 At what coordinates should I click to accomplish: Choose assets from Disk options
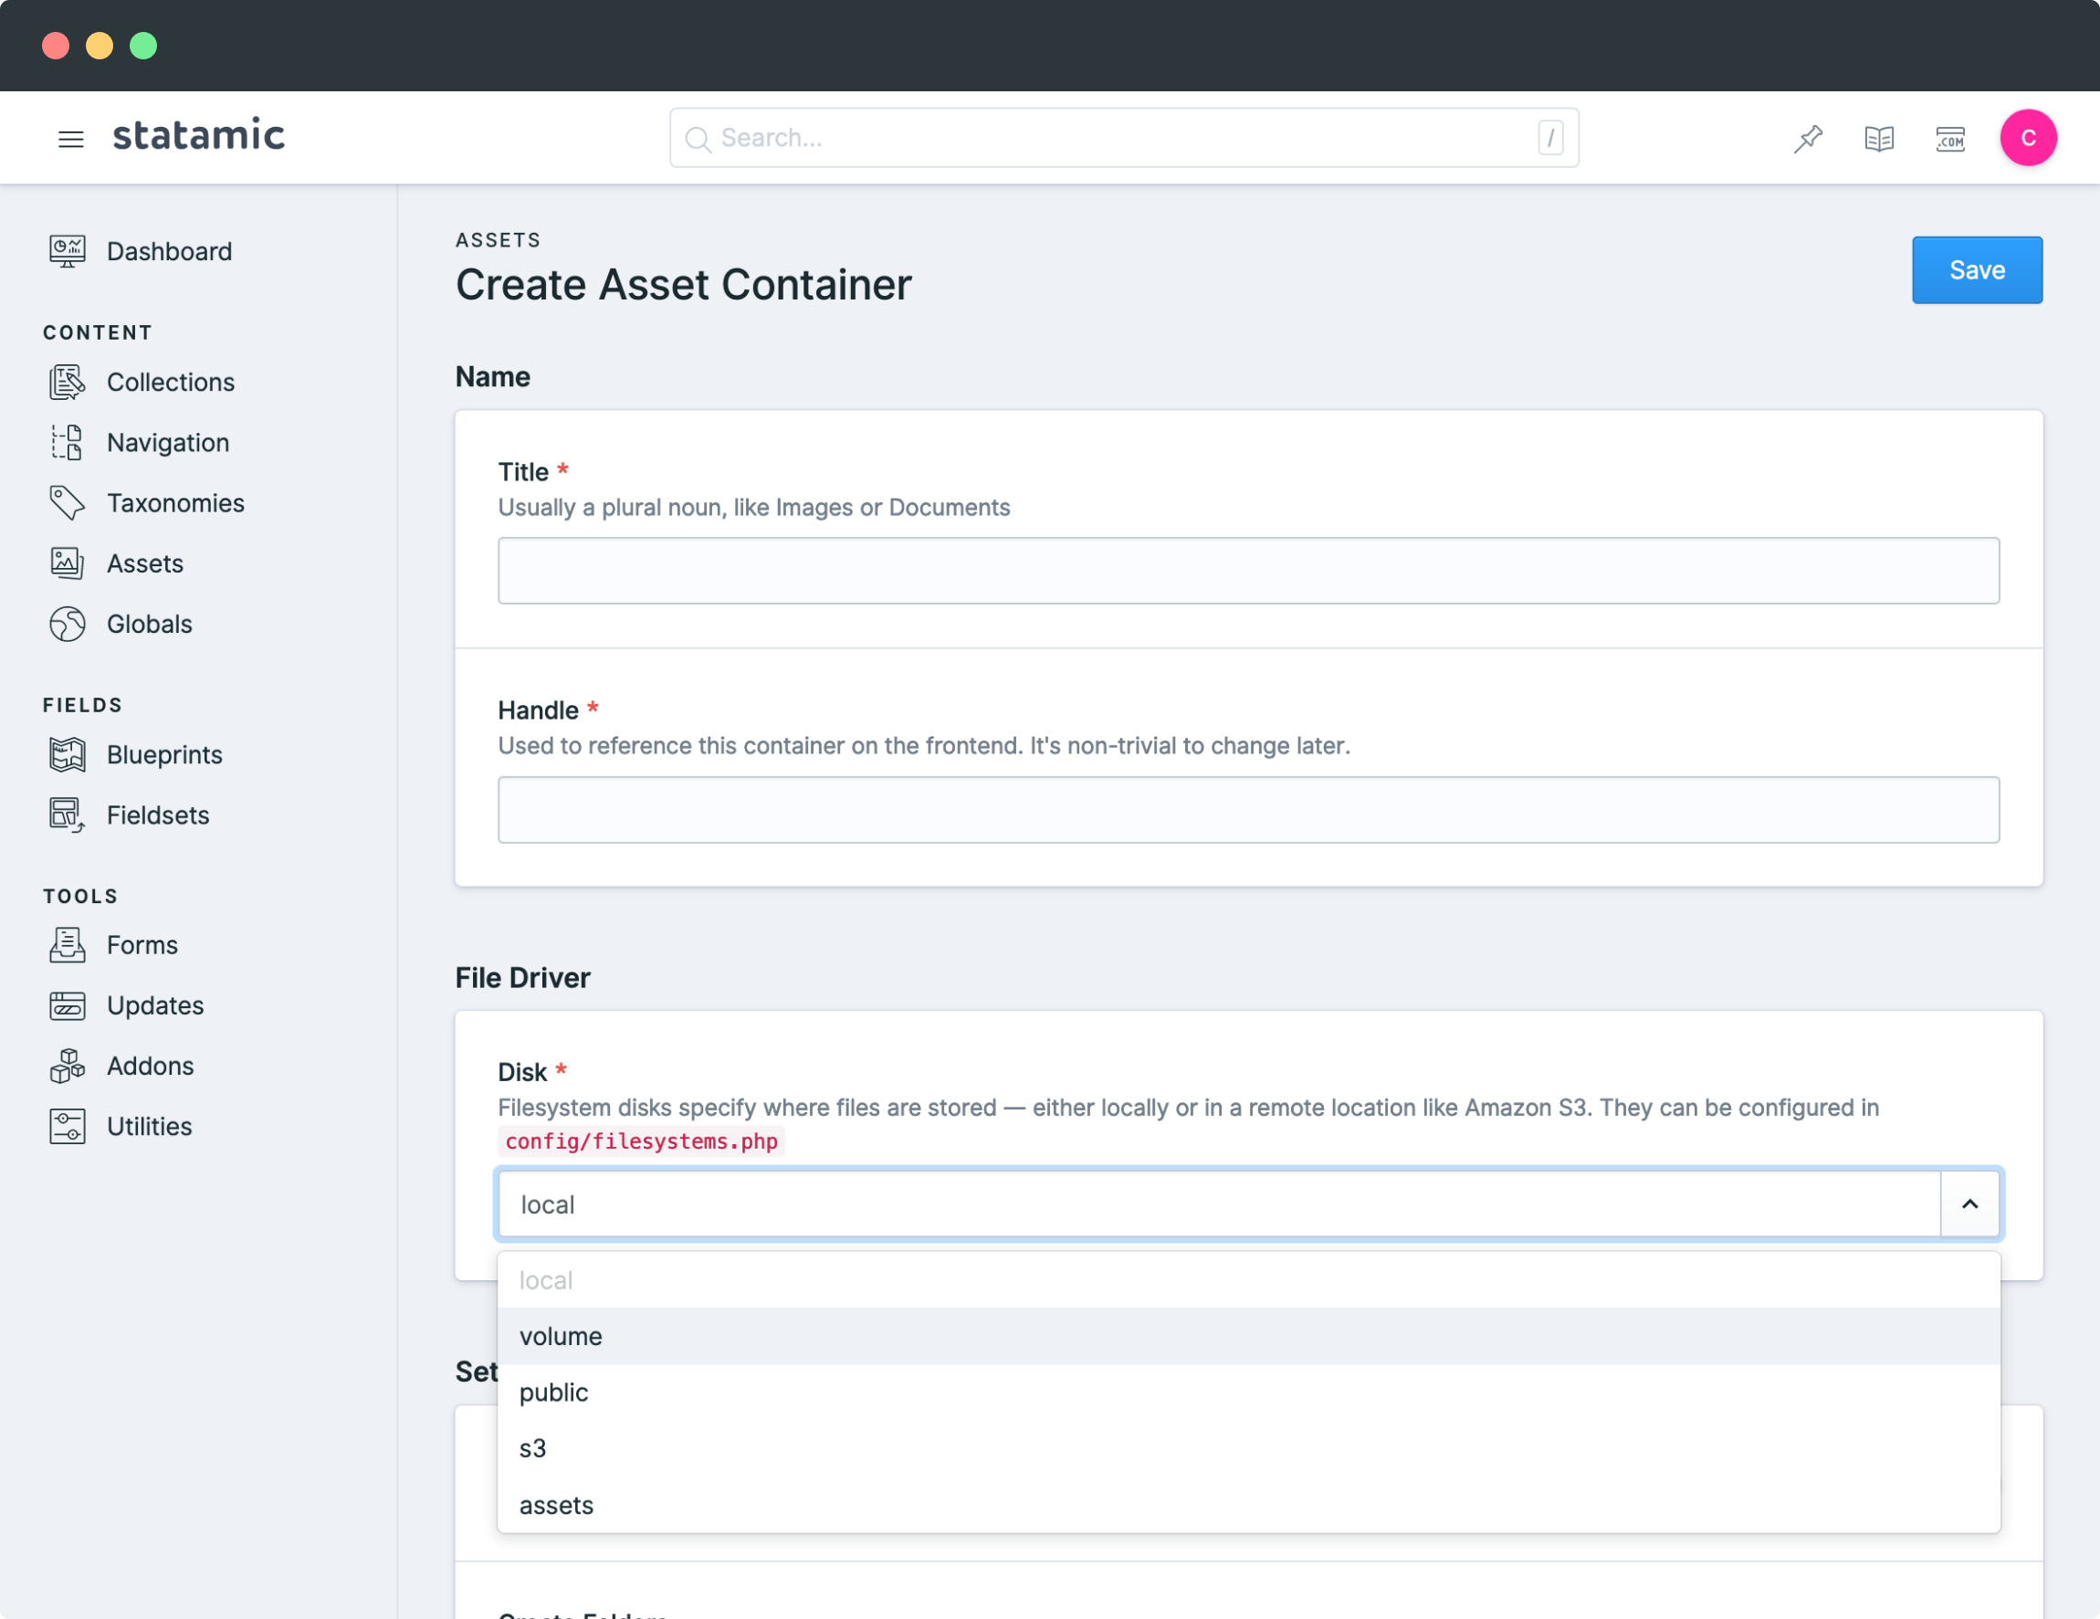1248,1506
